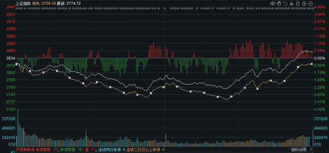Click the last marker on yellow line
This screenshot has height=153, width=329.
coord(312,64)
